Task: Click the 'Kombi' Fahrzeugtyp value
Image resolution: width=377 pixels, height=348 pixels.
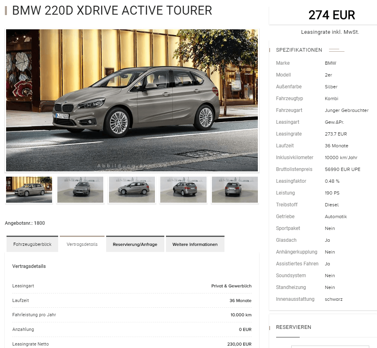Action: [x=331, y=98]
